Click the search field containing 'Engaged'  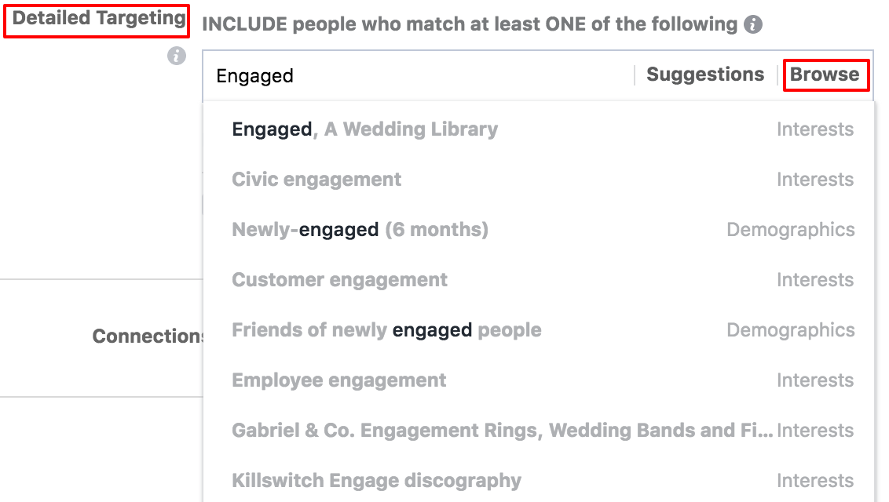[x=416, y=75]
